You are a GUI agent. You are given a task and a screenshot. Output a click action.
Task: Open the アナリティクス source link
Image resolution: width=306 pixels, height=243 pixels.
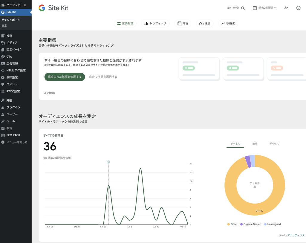(x=295, y=235)
